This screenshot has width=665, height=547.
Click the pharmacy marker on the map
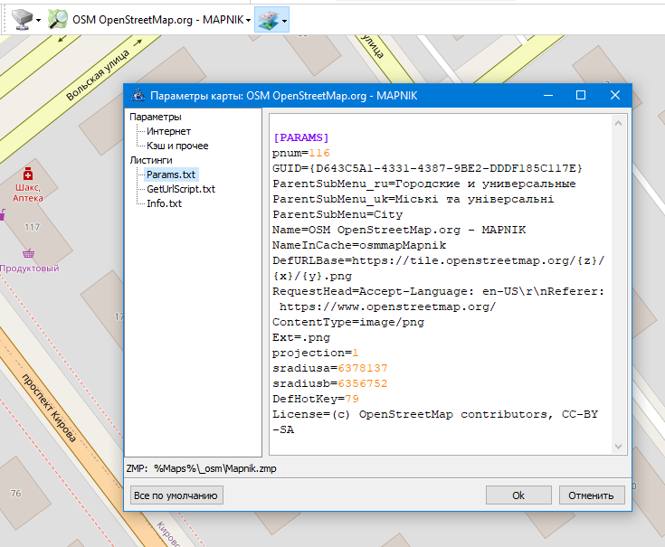pos(28,173)
